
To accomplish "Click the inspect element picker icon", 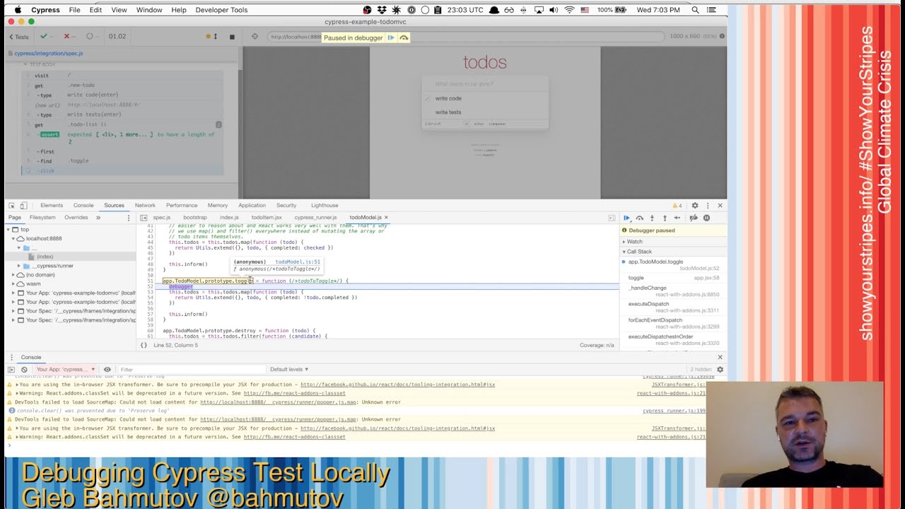I will pos(11,206).
